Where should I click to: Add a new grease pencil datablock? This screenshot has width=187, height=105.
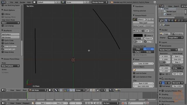coord(150,20)
